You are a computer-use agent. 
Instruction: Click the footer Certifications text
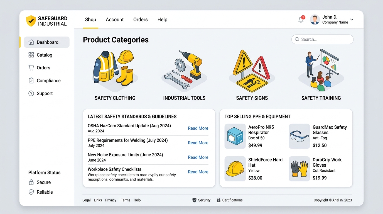[x=232, y=200]
